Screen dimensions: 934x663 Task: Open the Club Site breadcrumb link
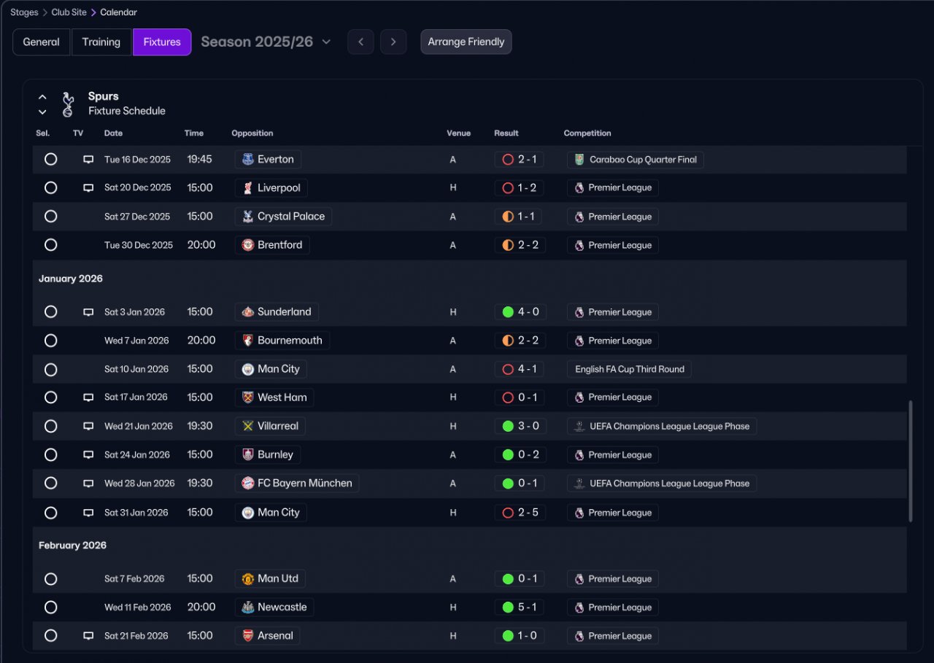tap(69, 12)
